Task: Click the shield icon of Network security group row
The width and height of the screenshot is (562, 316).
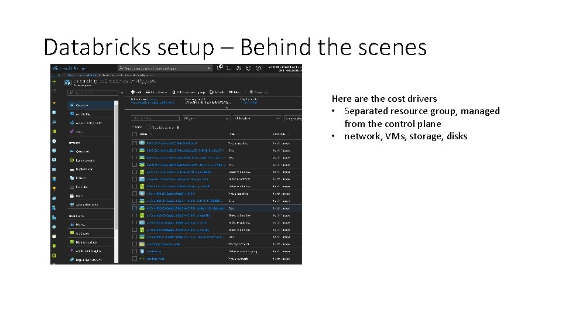Action: coord(142,251)
